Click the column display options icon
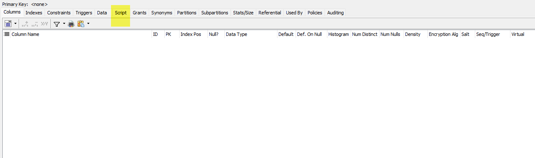535x158 pixels. 8,24
